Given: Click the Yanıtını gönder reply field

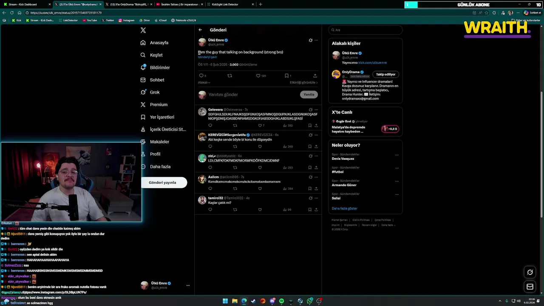Looking at the screenshot, I should 252,94.
